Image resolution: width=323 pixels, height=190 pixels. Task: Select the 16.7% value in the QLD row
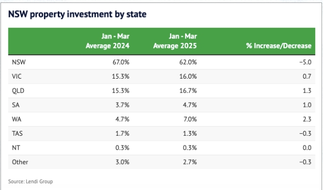tap(188, 91)
